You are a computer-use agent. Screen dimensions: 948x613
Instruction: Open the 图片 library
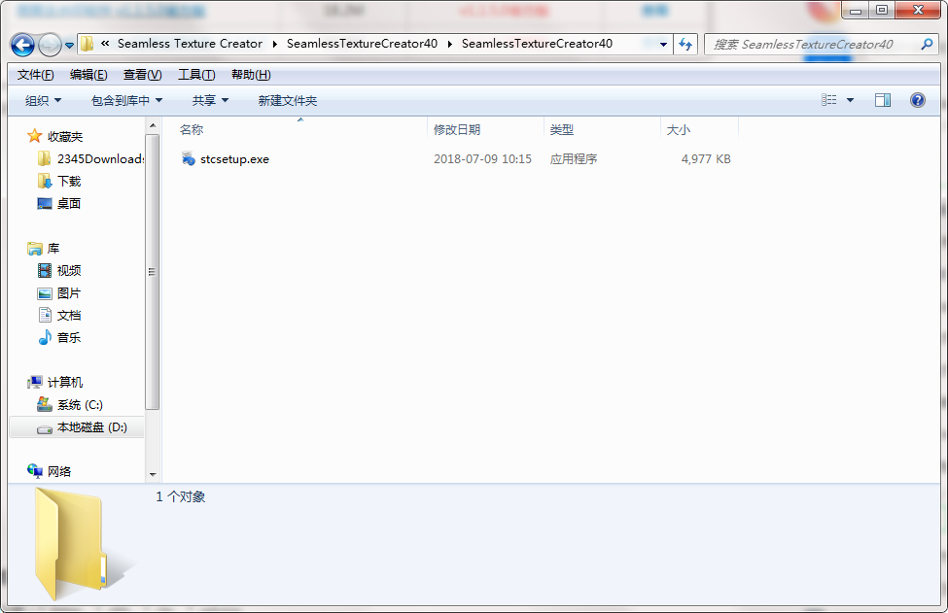coord(69,293)
